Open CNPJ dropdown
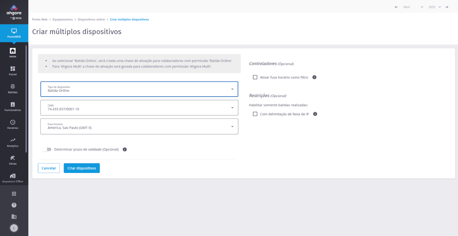This screenshot has height=236, width=458. pos(139,108)
